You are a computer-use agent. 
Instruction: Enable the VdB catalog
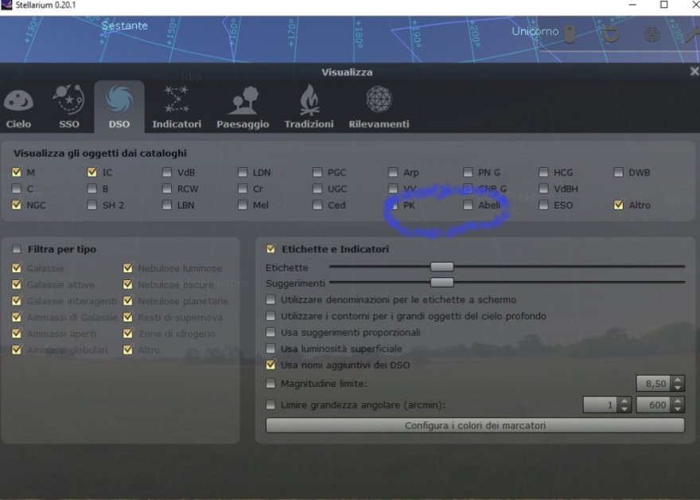pos(167,172)
